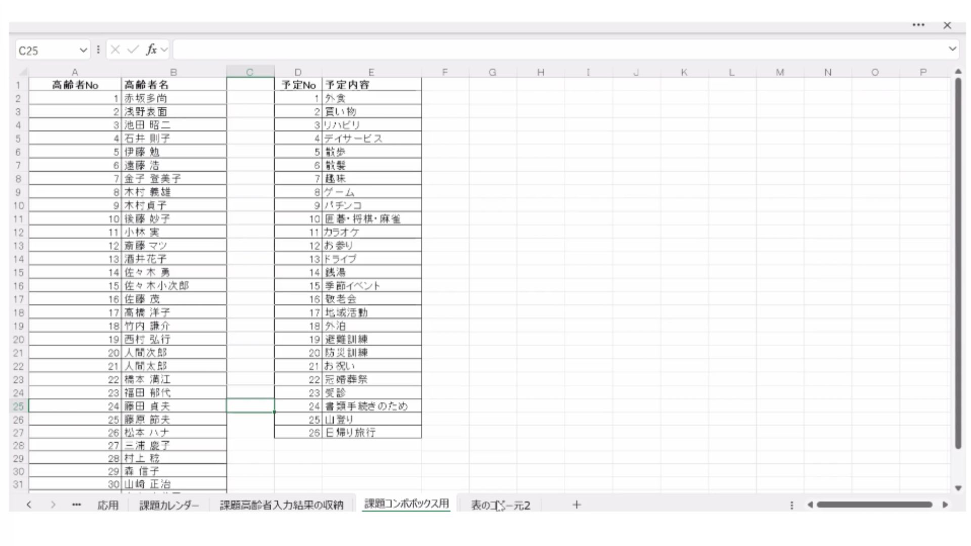The image size is (971, 546).
Task: Select column C header
Action: coord(250,72)
